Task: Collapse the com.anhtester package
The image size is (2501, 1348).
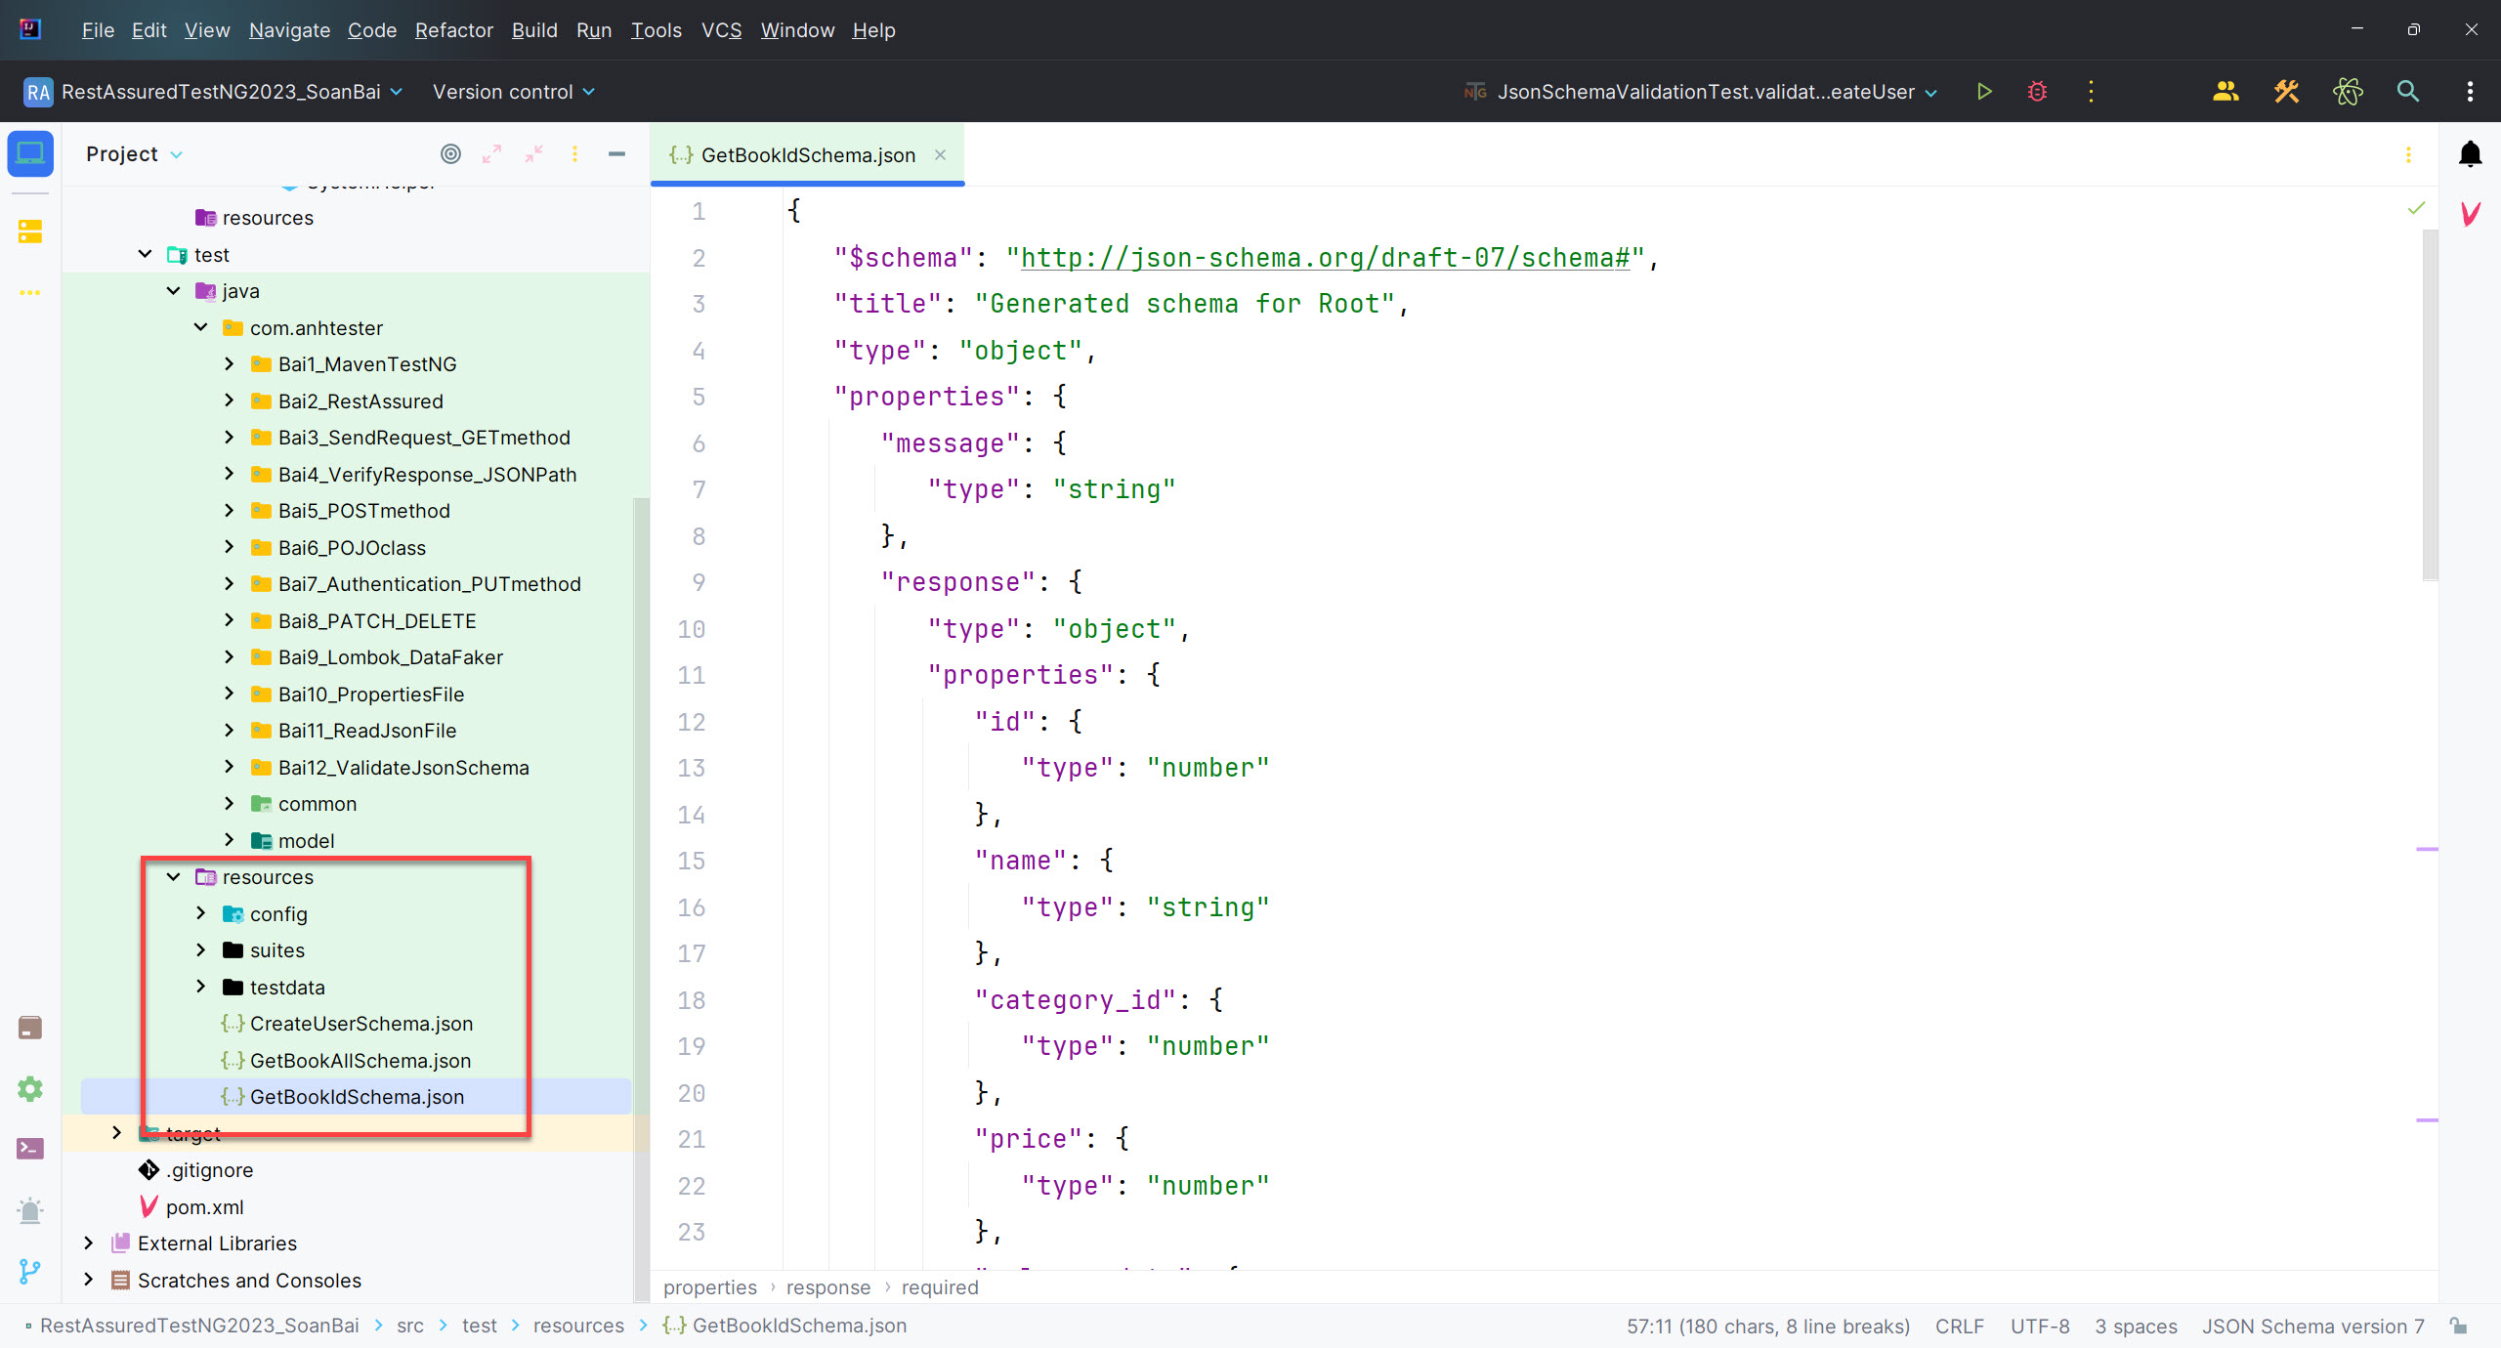Action: tap(200, 328)
